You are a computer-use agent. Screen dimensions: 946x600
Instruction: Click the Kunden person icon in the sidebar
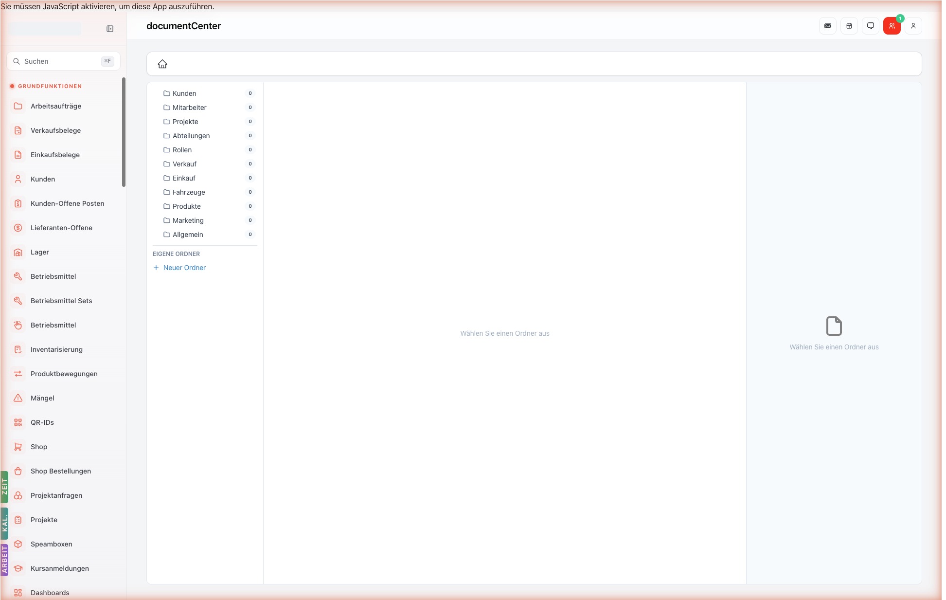pos(18,179)
